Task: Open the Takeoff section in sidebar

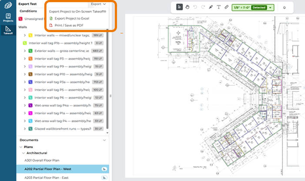Action: [8, 30]
